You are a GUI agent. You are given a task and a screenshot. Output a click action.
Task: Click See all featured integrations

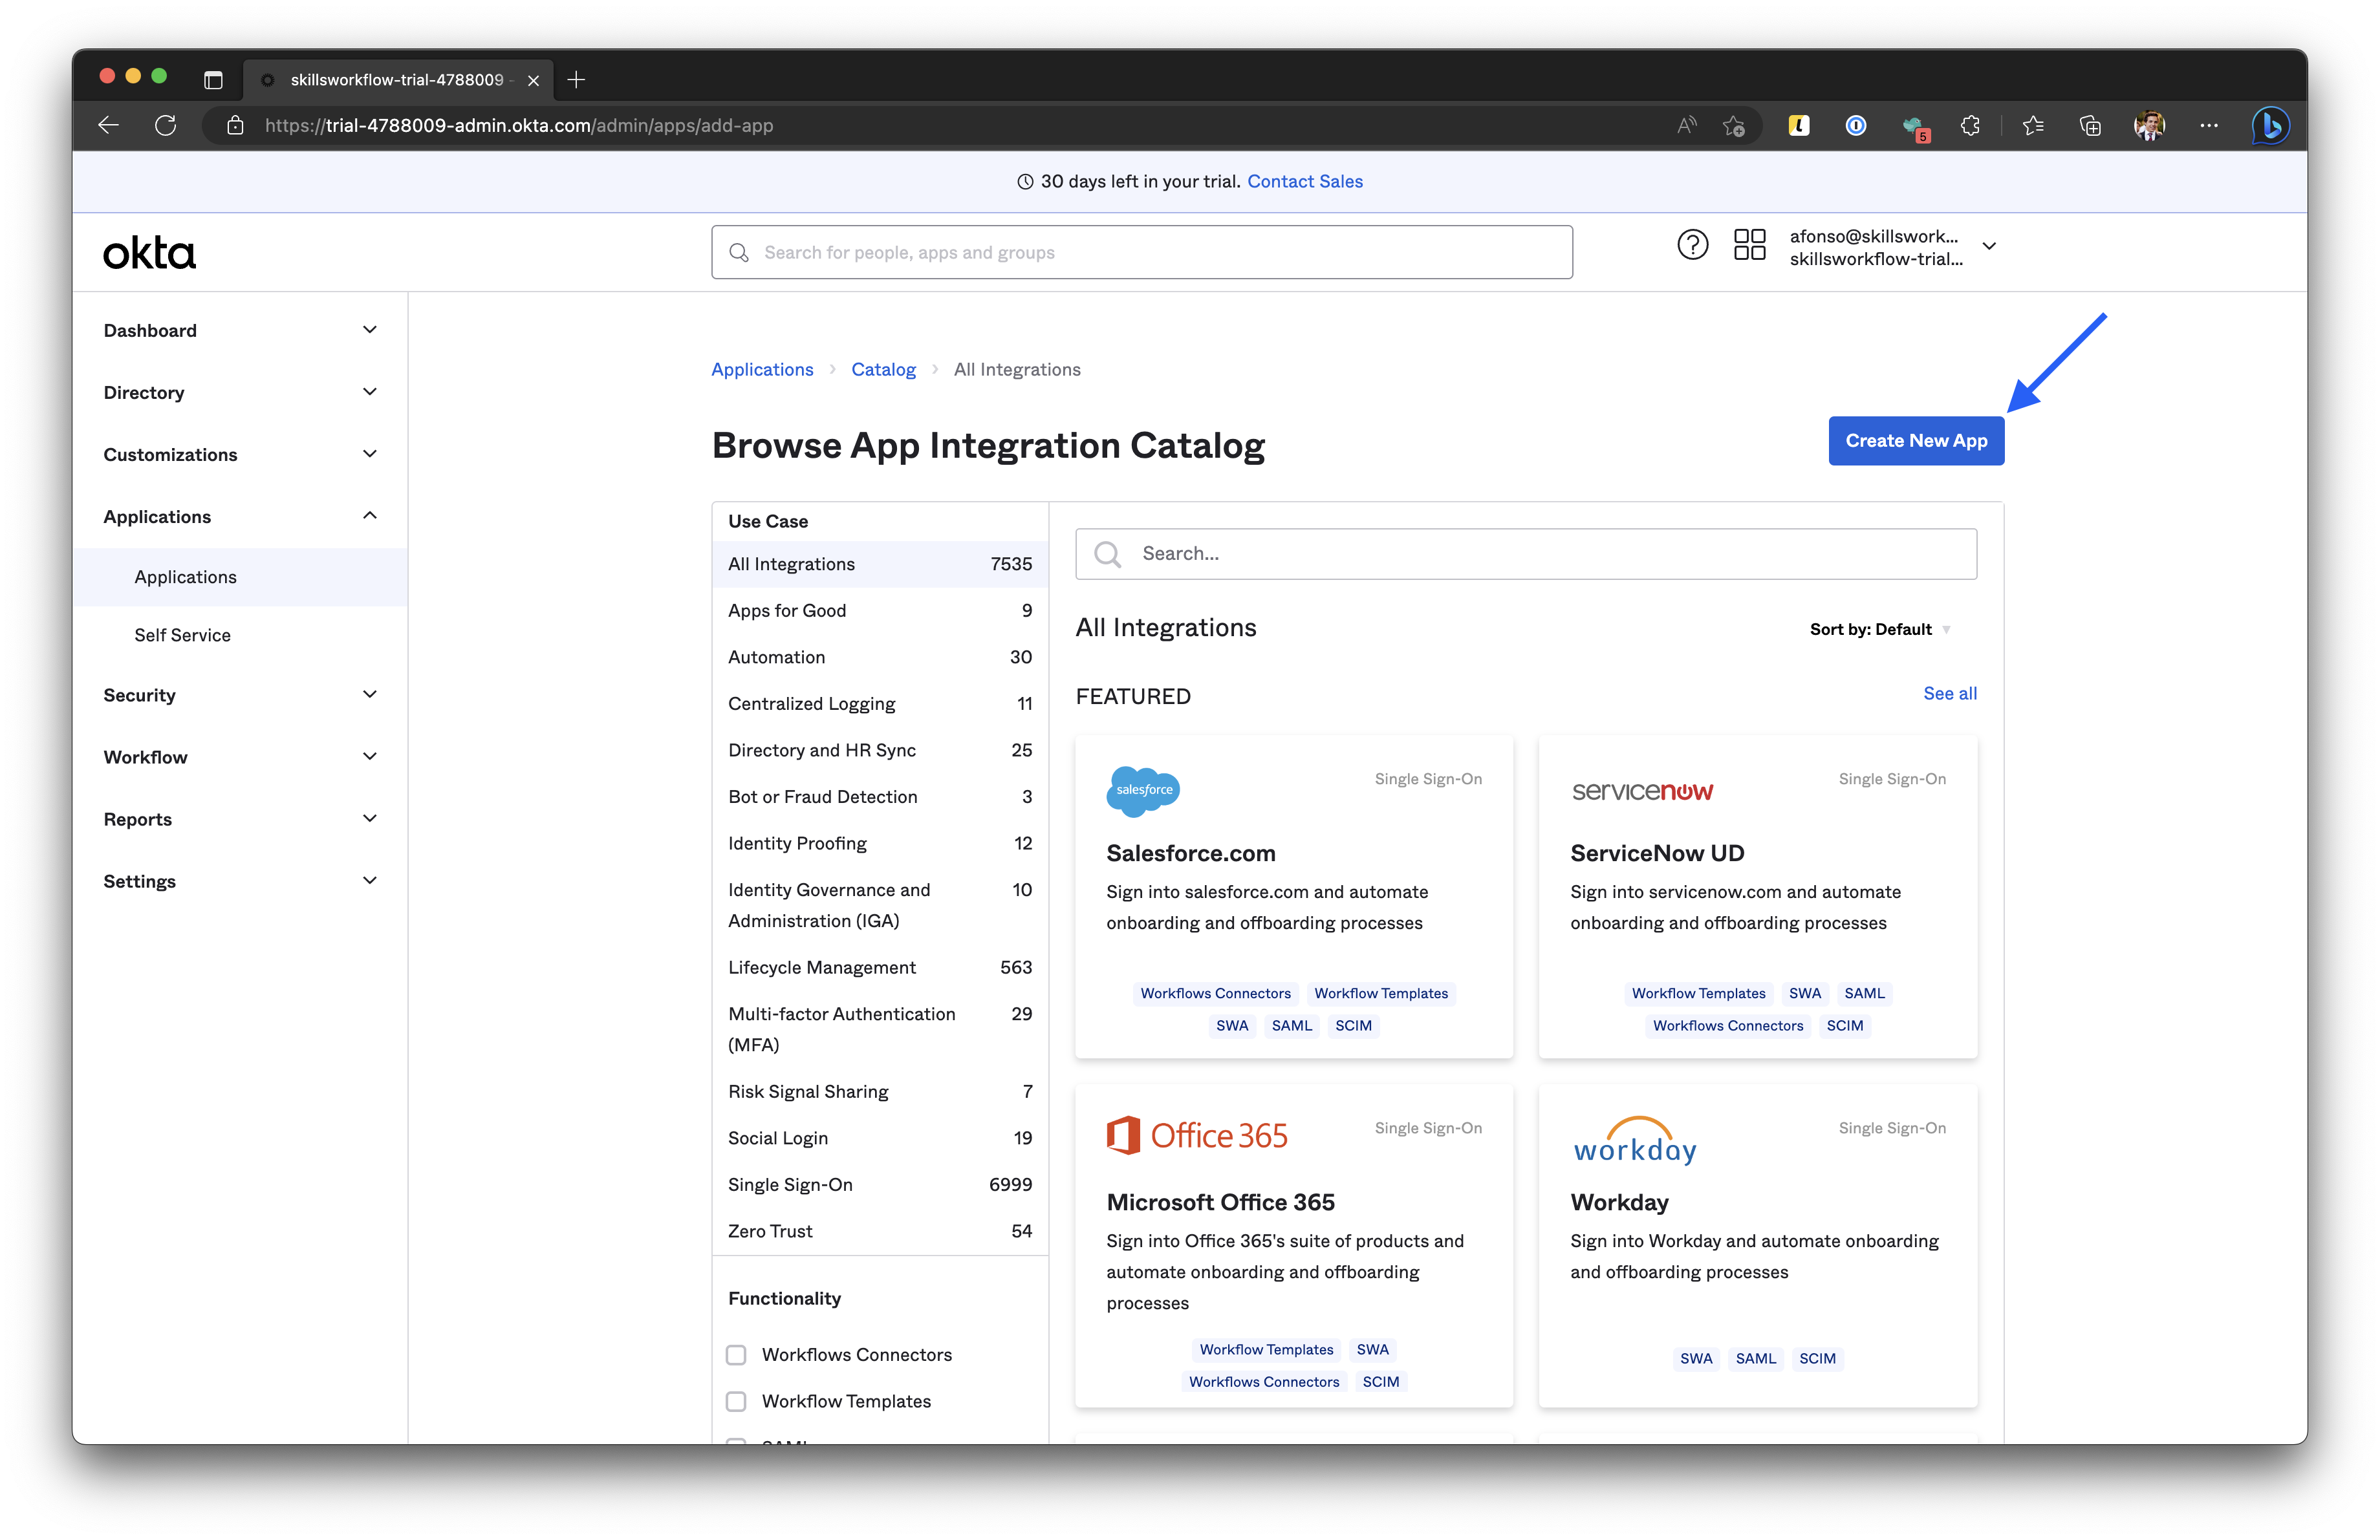click(1950, 694)
